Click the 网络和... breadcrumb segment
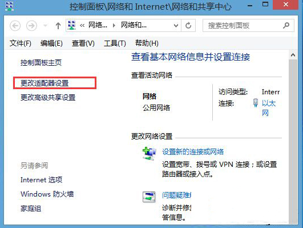Viewport: 303px width, 228px height. pyautogui.click(x=134, y=25)
